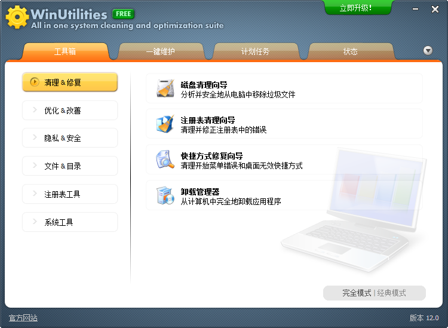Switch to the 计划任务 tab

[255, 52]
